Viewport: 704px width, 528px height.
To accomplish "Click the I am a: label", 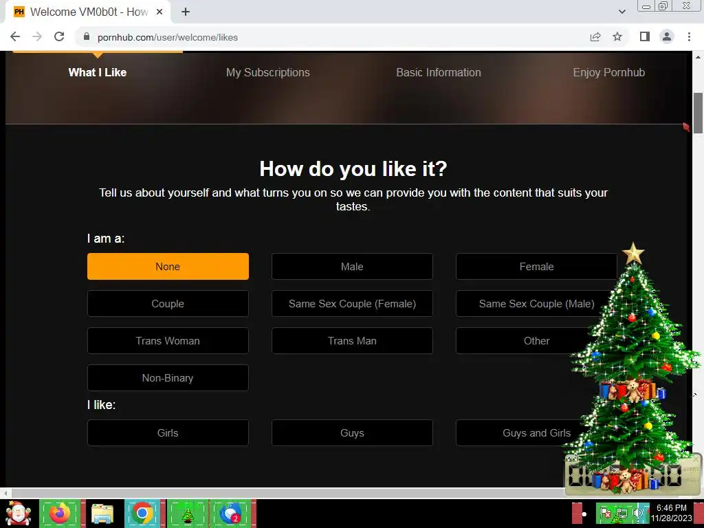I will (x=105, y=239).
